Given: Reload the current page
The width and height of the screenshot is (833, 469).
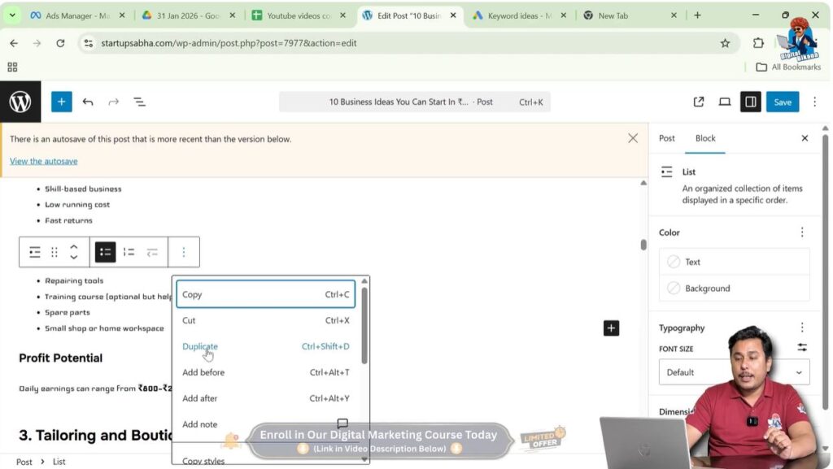Looking at the screenshot, I should [60, 43].
